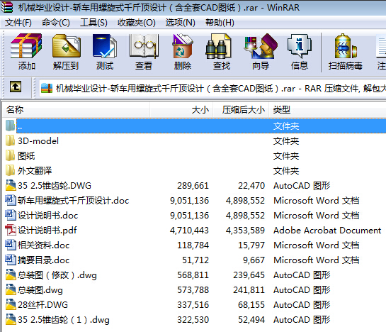
Task: Select the 图纸 folder name
Action: coord(26,156)
